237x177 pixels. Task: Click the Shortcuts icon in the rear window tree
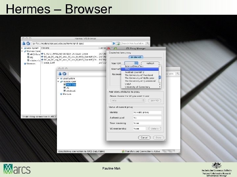(25, 64)
